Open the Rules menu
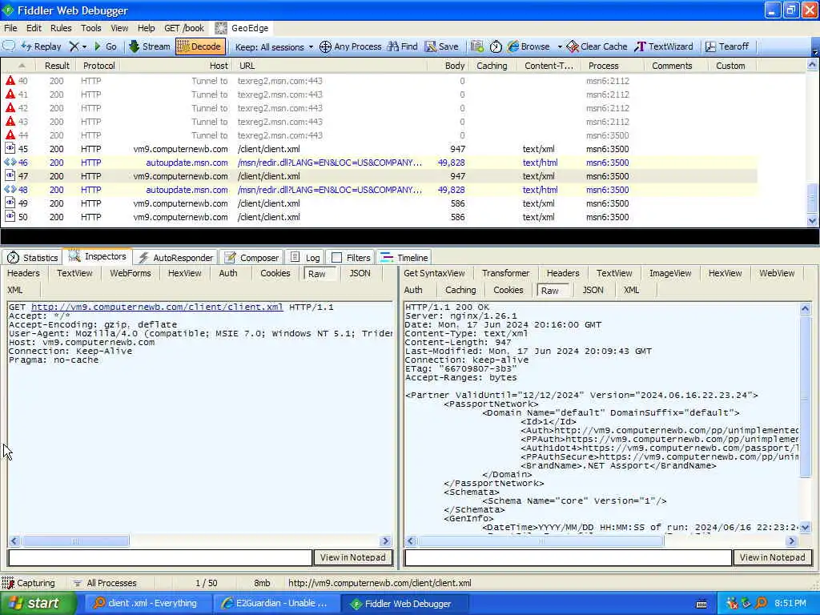820x615 pixels. coord(61,28)
